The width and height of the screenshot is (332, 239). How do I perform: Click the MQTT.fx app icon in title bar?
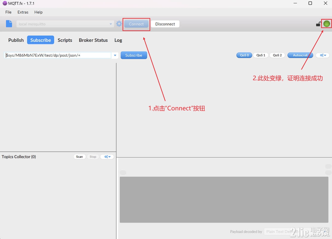pos(5,3)
